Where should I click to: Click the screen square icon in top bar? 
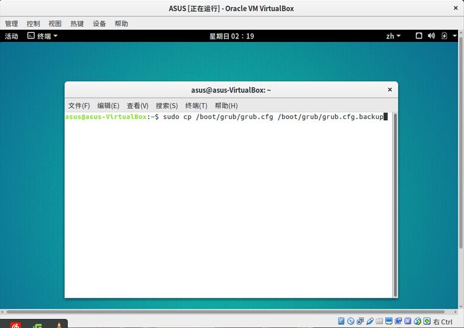419,36
